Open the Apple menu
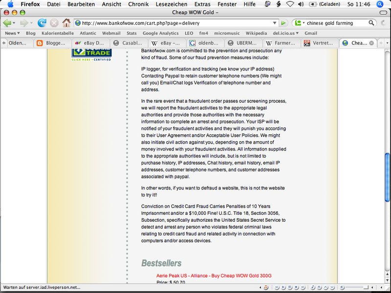The height and width of the screenshot is (293, 391). tap(10, 4)
